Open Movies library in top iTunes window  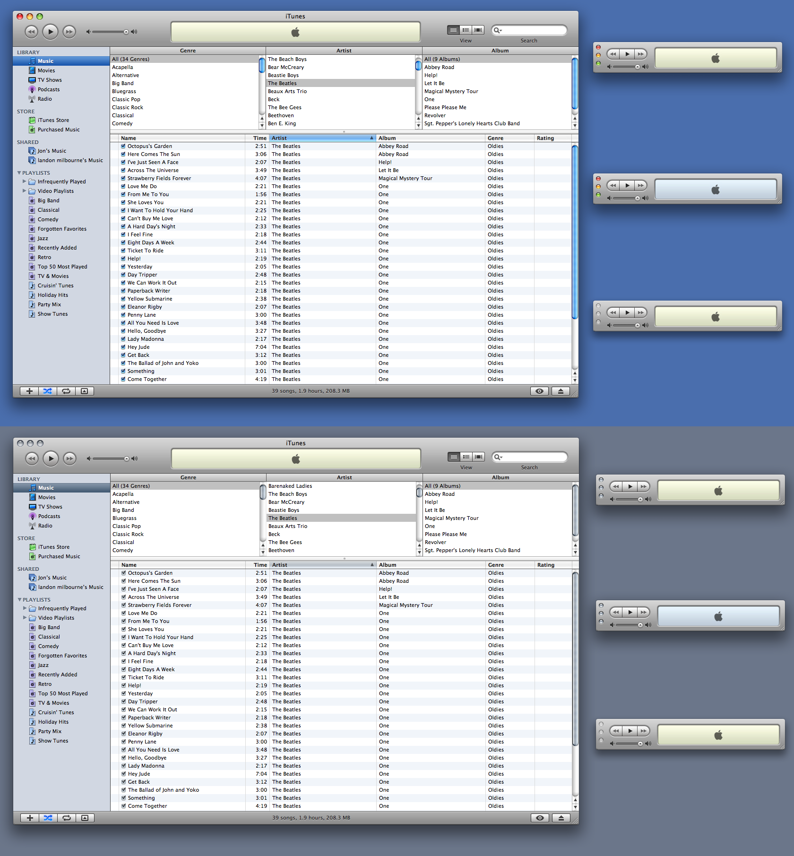46,70
